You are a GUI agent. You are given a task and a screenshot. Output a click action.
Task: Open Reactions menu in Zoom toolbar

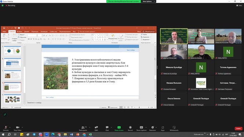point(153,129)
